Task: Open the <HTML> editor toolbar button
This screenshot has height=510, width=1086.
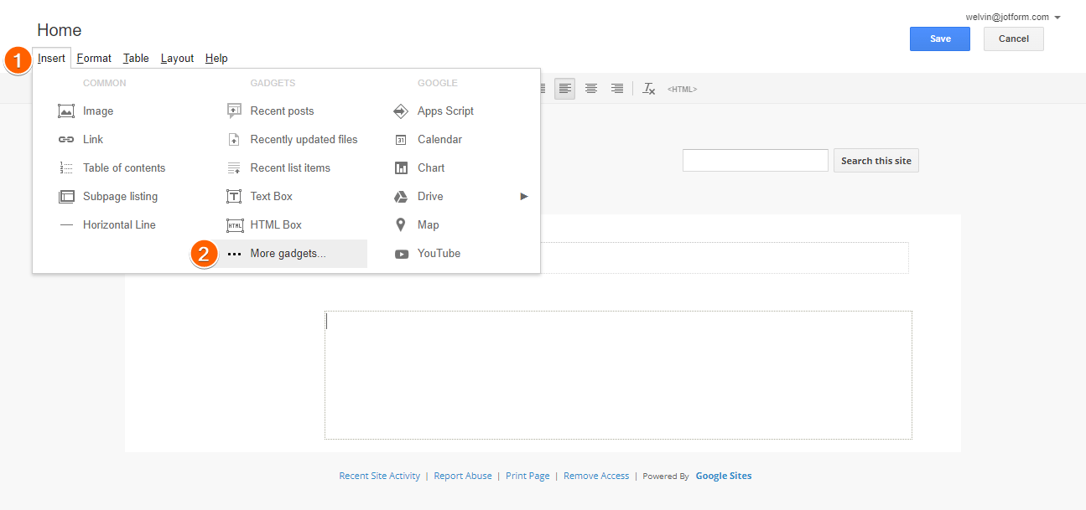Action: pyautogui.click(x=682, y=89)
